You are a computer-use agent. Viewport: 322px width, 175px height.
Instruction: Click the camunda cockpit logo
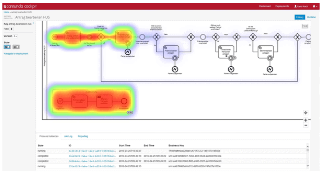click(20, 7)
